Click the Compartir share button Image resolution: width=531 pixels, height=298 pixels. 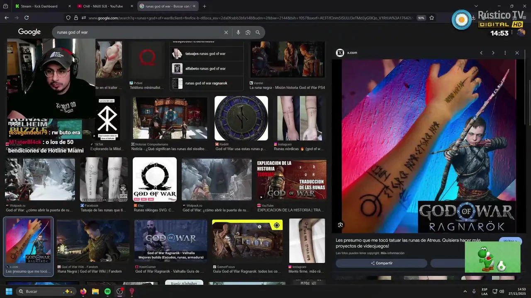point(381,263)
